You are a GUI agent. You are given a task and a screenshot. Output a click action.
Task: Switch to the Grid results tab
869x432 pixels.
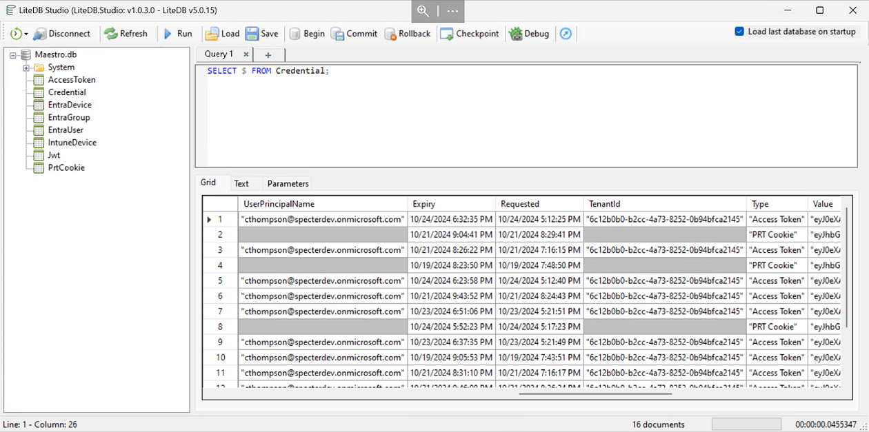(x=208, y=183)
